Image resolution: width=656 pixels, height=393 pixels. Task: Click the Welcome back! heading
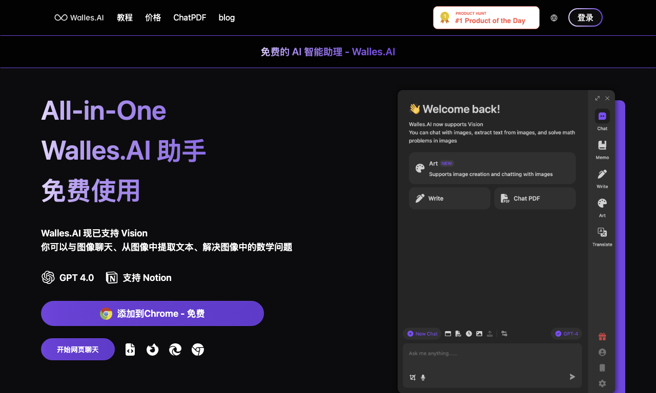(455, 109)
